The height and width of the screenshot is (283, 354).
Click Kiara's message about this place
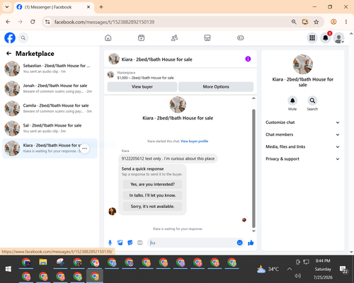(x=168, y=158)
